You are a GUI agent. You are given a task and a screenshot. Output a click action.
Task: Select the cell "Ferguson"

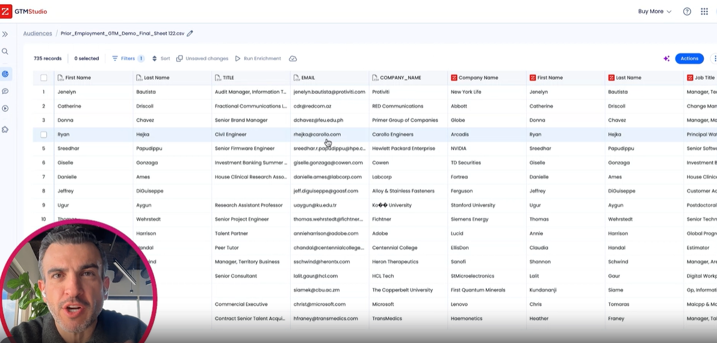pyautogui.click(x=486, y=191)
